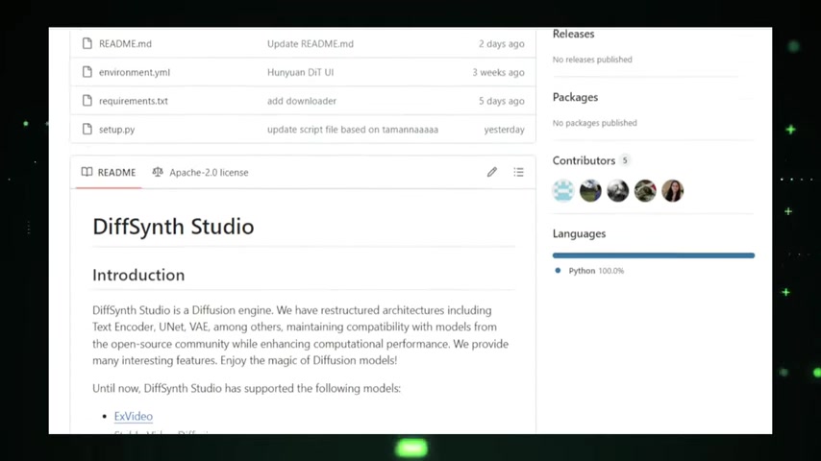Open the 'Hunyuan DiT UI' commit message
Image resolution: width=821 pixels, height=461 pixels.
point(301,72)
